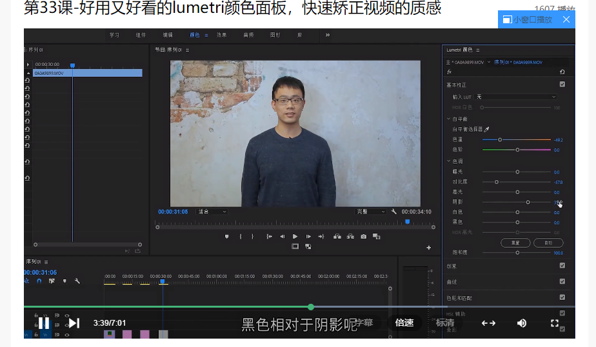Toggle the 色轮和匹配 section checkbox
Image resolution: width=596 pixels, height=347 pixels.
(562, 297)
